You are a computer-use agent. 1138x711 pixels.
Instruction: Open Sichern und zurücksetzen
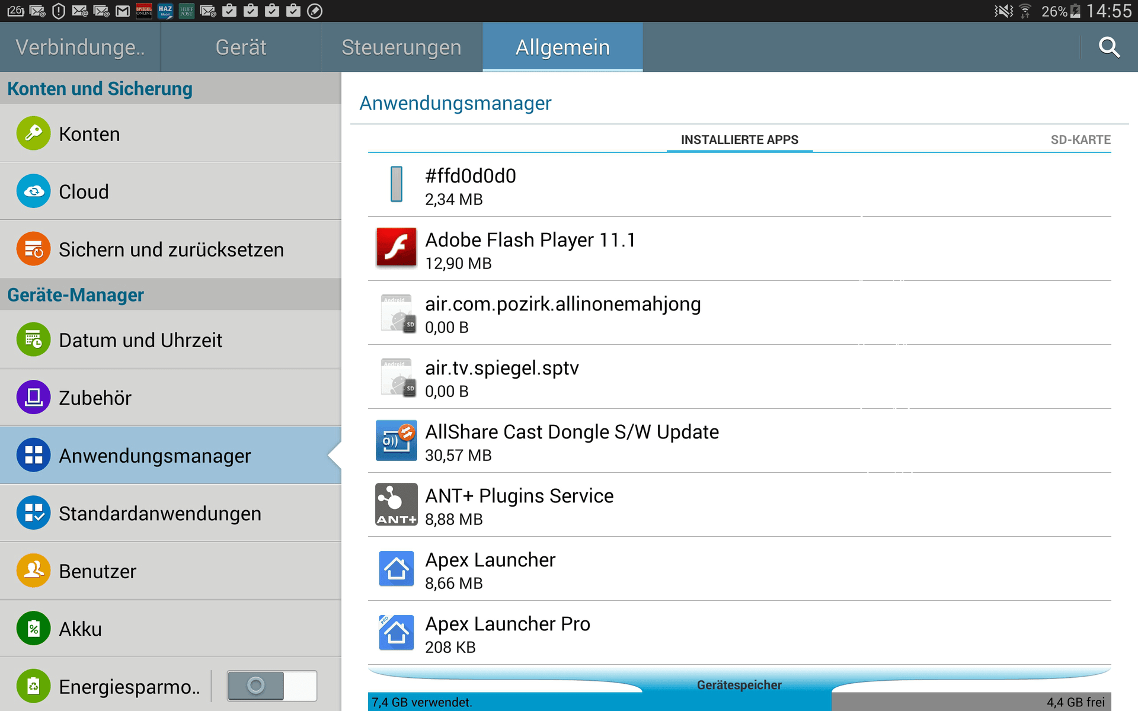click(x=171, y=249)
